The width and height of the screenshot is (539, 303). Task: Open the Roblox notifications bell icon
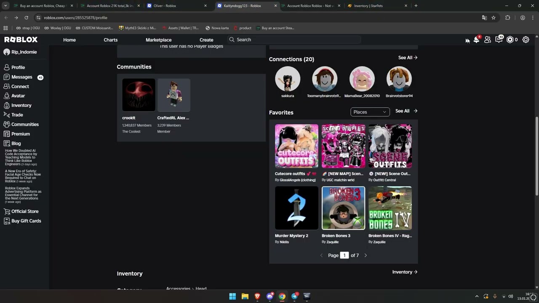point(476,40)
